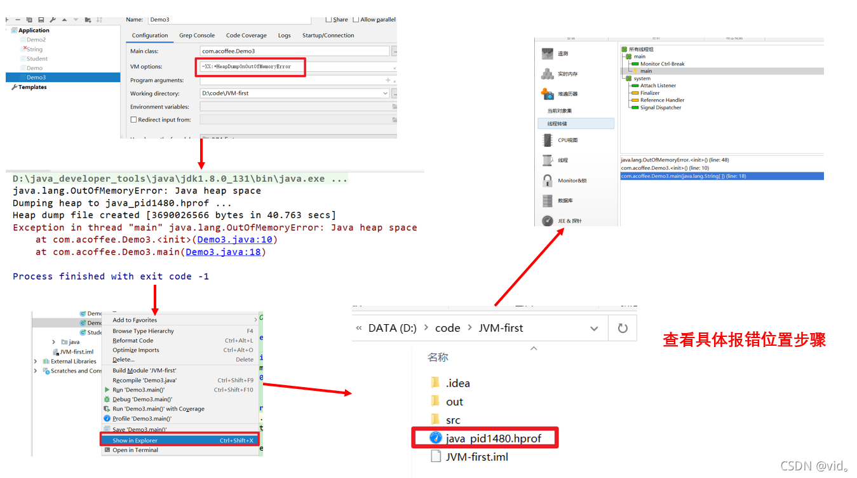This screenshot has height=478, width=857.
Task: Switch to the Configuration tab
Action: coord(150,36)
